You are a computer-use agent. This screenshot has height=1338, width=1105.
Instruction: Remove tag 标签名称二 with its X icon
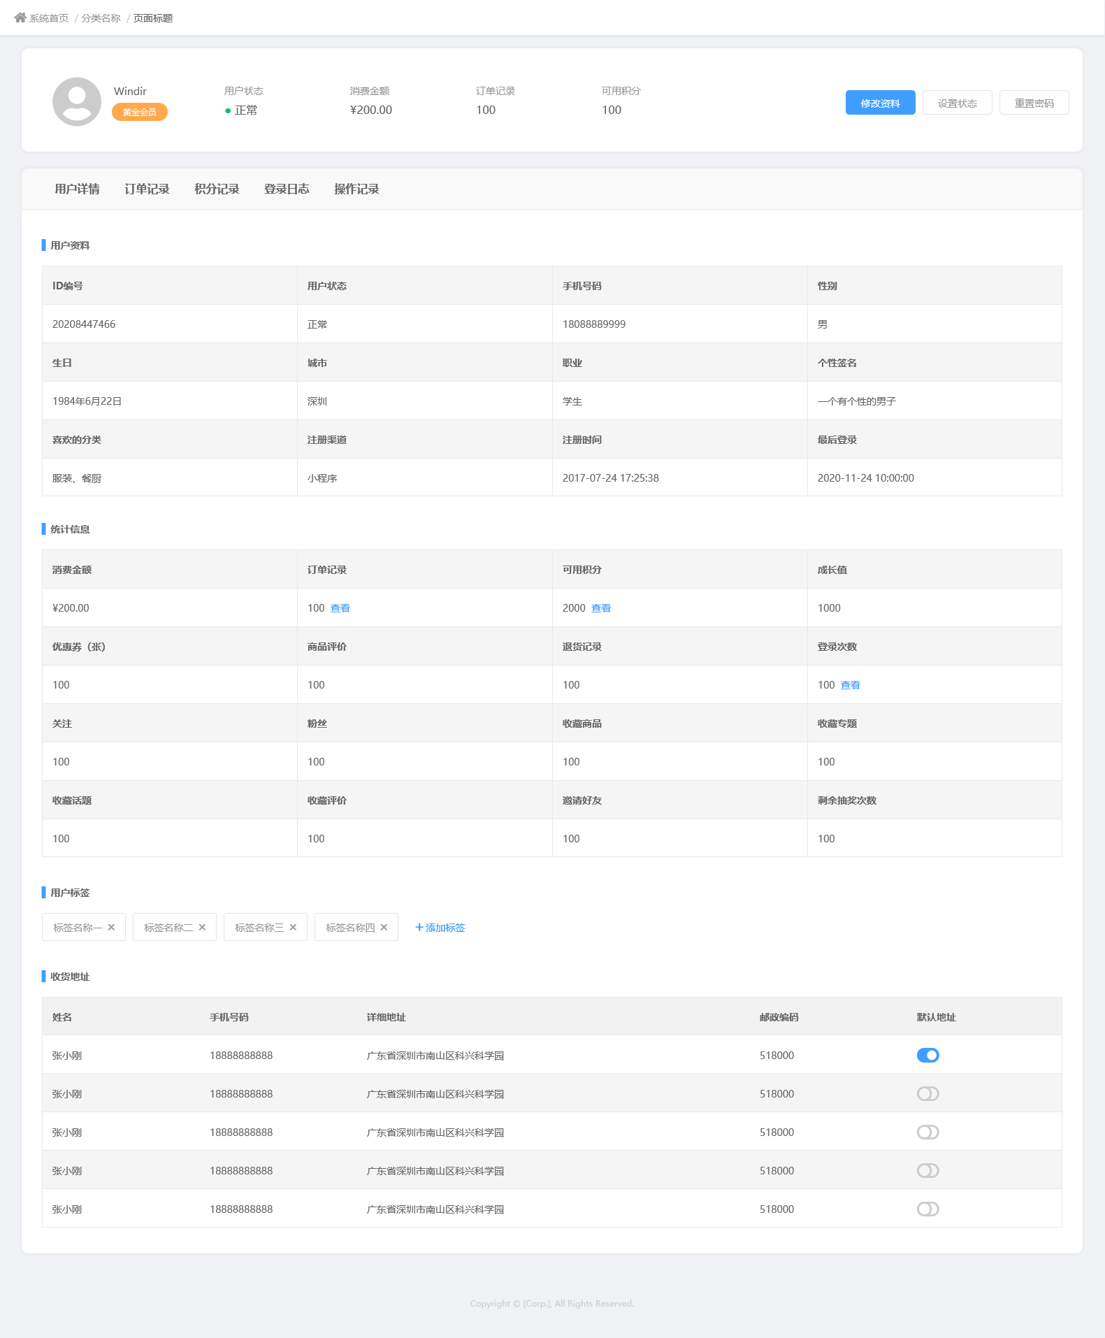pos(202,927)
